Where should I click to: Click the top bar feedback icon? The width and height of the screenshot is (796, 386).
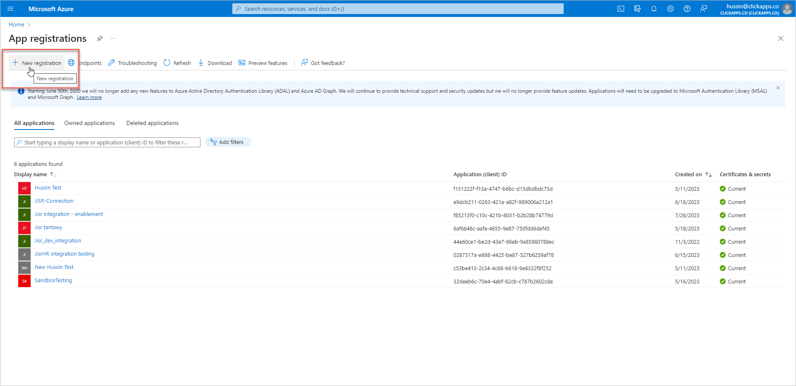(703, 9)
